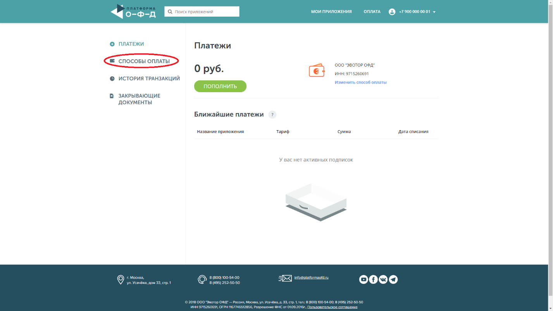The height and width of the screenshot is (311, 553).
Task: Open Оплата in the top menu
Action: 372,12
